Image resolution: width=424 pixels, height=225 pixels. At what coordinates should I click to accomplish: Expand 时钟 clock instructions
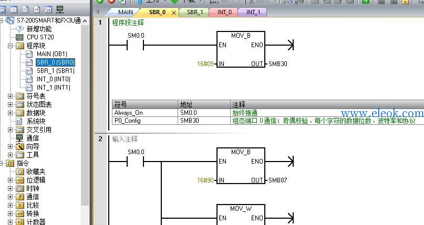point(11,188)
